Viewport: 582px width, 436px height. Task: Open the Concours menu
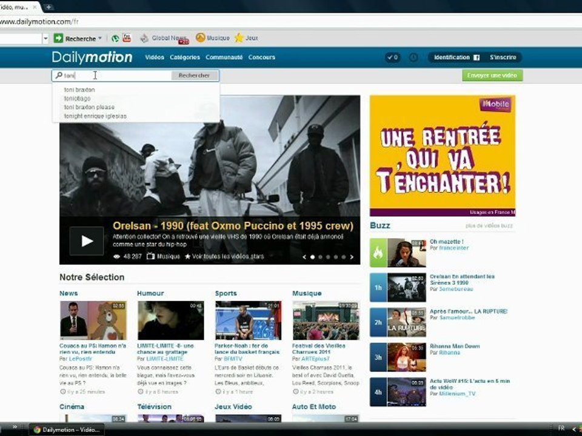262,57
